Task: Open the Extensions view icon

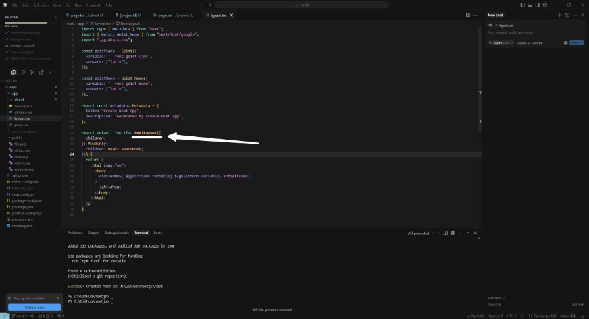Action: [41, 72]
